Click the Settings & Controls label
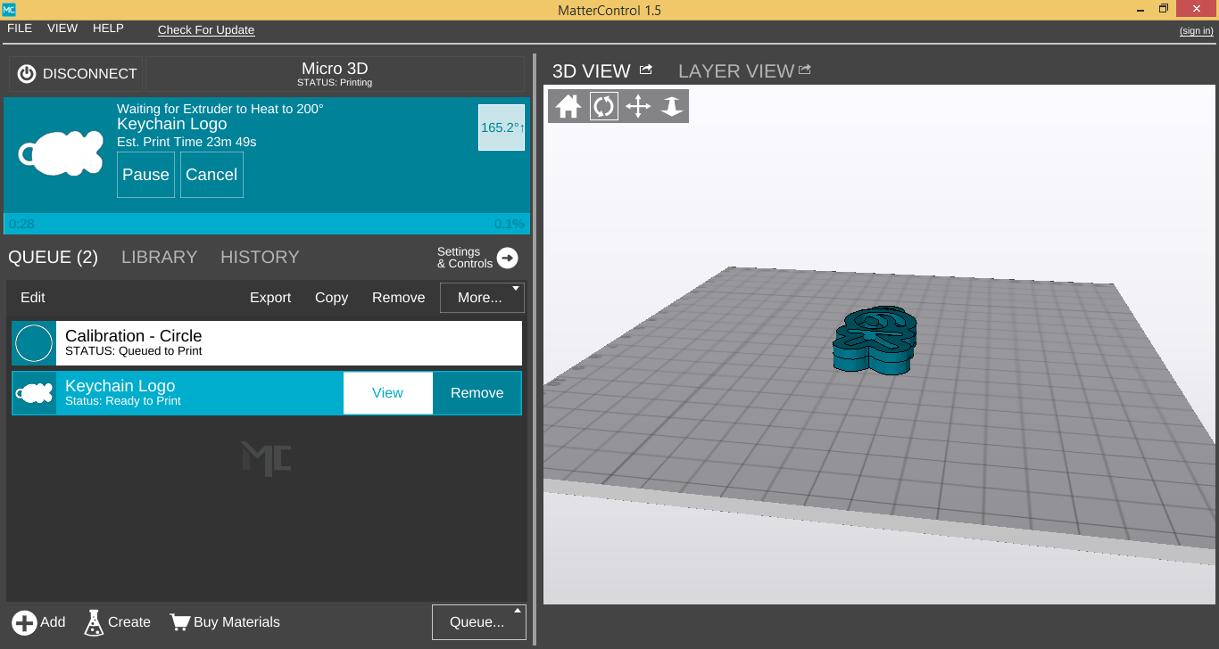Image resolution: width=1219 pixels, height=649 pixels. click(x=464, y=258)
